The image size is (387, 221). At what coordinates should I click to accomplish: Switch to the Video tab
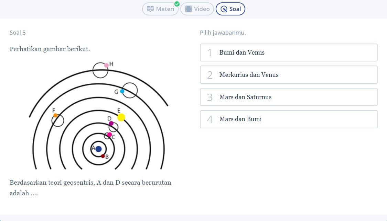197,9
